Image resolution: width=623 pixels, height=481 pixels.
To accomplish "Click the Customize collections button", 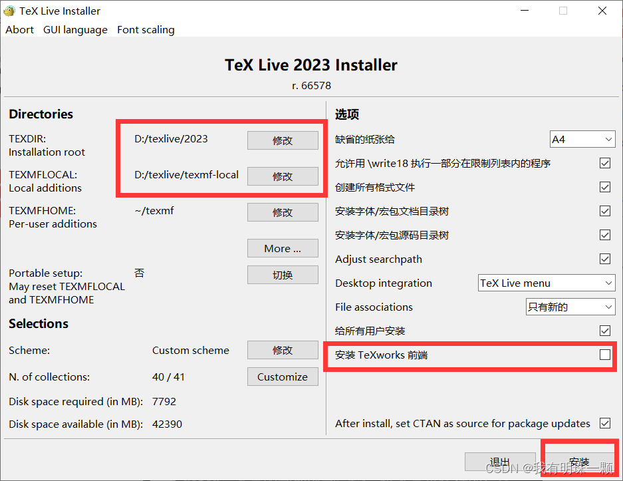I will [283, 377].
